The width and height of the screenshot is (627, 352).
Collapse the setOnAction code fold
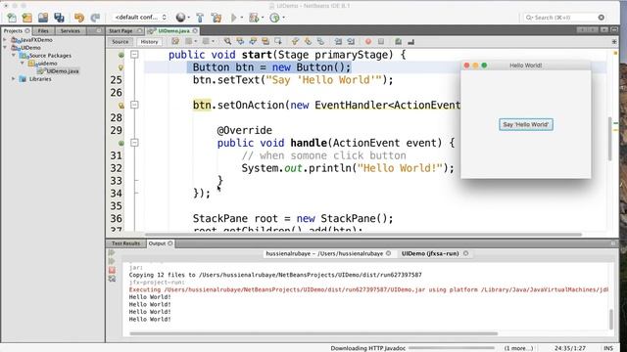coord(134,105)
